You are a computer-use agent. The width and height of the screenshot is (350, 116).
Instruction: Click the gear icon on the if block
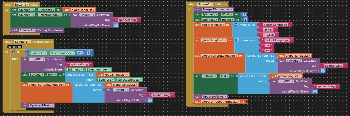(14, 52)
